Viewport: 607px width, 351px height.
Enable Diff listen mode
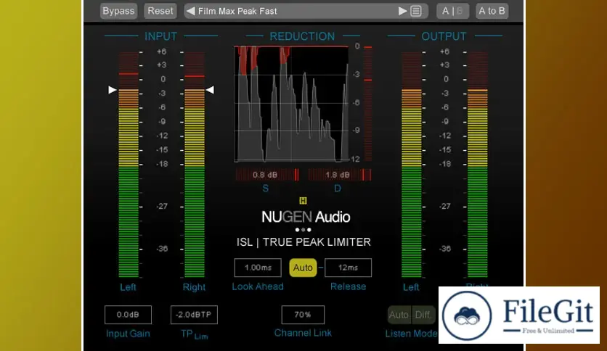click(423, 315)
